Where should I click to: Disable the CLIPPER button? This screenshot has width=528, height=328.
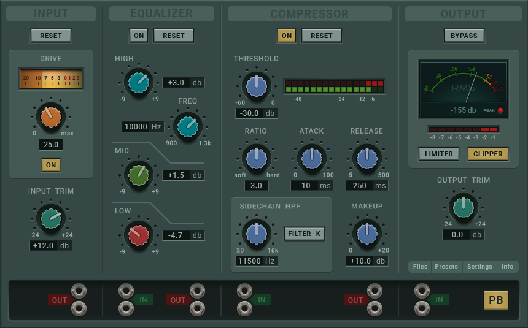pyautogui.click(x=487, y=154)
